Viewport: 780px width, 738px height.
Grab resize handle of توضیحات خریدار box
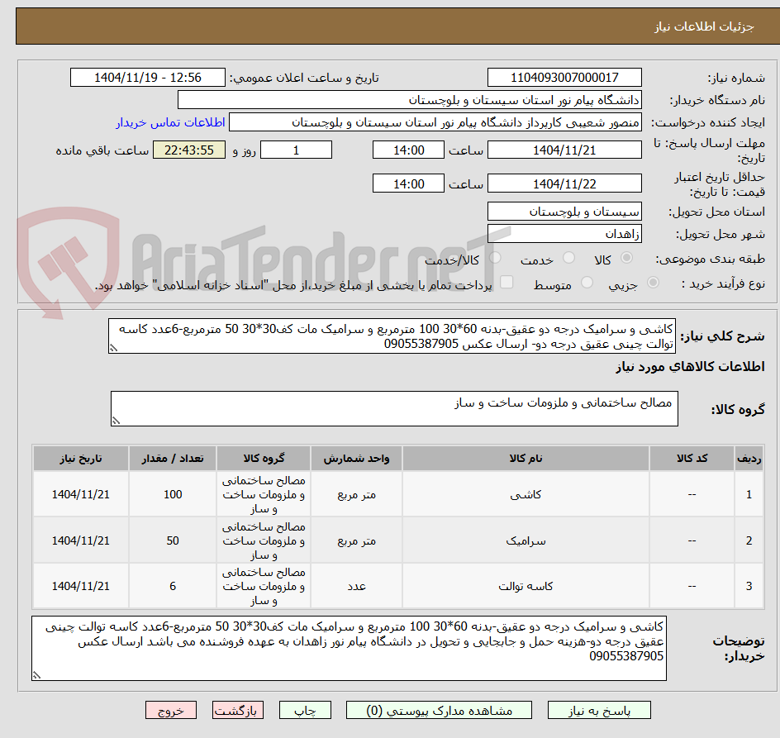36,675
